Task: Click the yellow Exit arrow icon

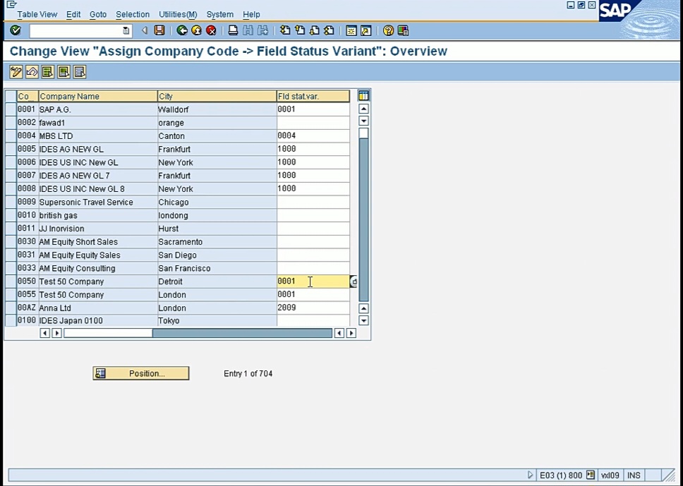Action: point(196,30)
